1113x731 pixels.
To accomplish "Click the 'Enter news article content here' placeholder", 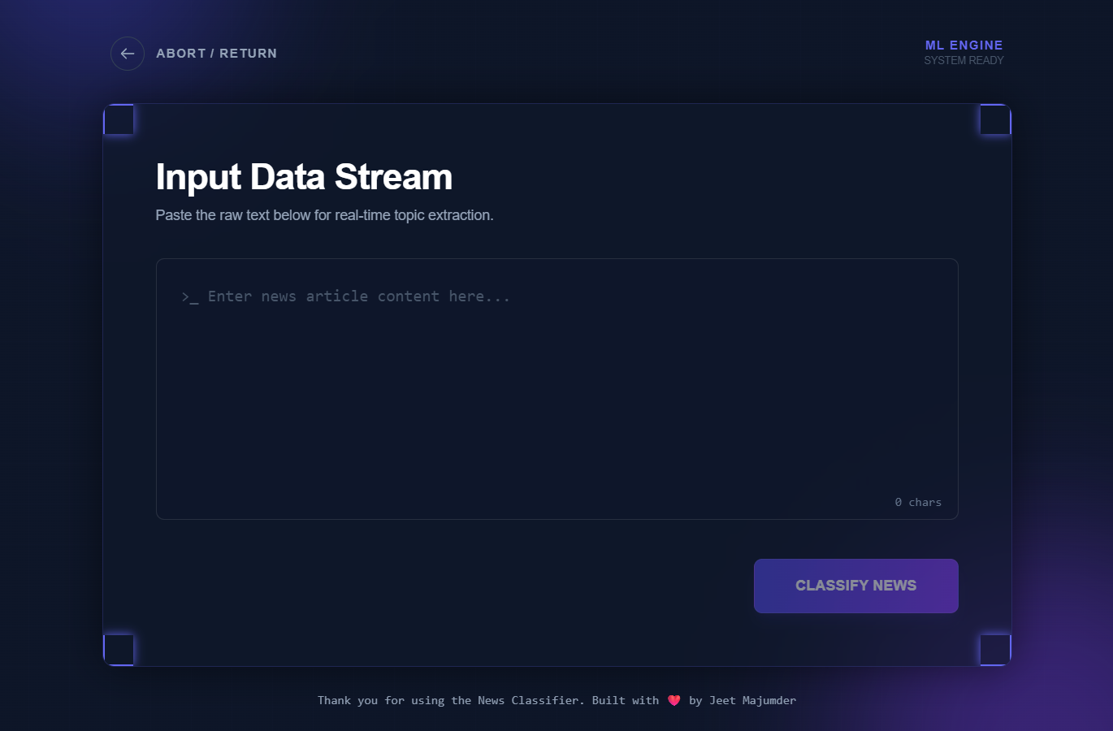I will [x=359, y=296].
